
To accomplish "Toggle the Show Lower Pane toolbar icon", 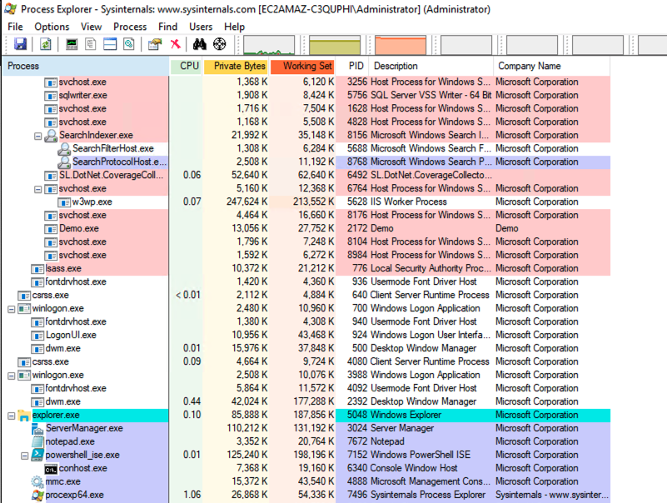I will pyautogui.click(x=110, y=44).
